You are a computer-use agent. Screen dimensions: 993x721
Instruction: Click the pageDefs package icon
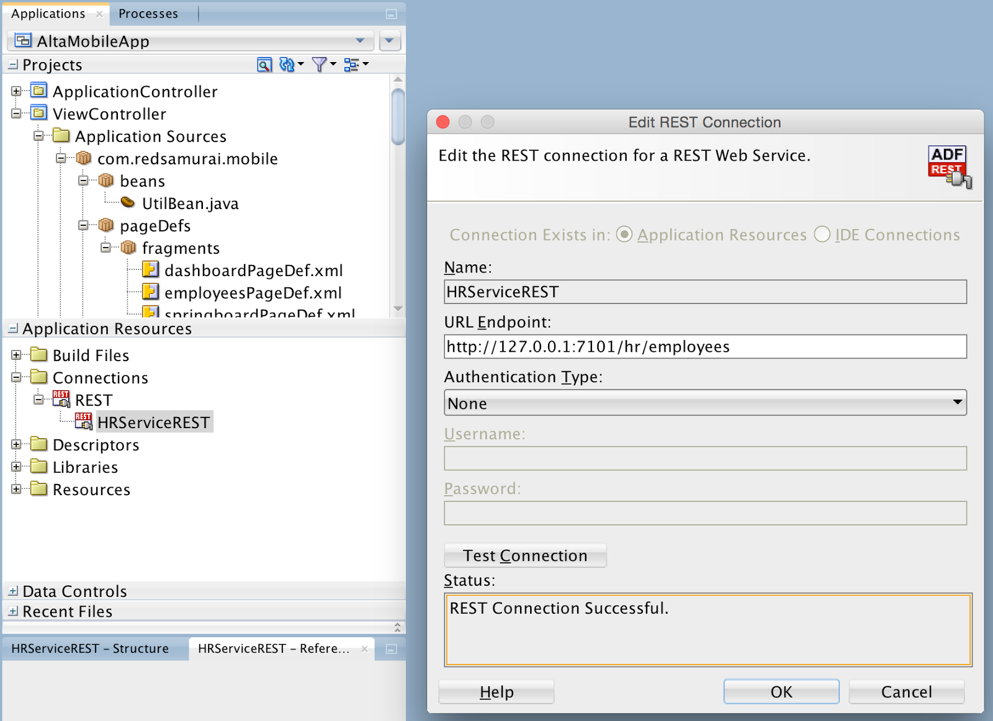pyautogui.click(x=106, y=225)
